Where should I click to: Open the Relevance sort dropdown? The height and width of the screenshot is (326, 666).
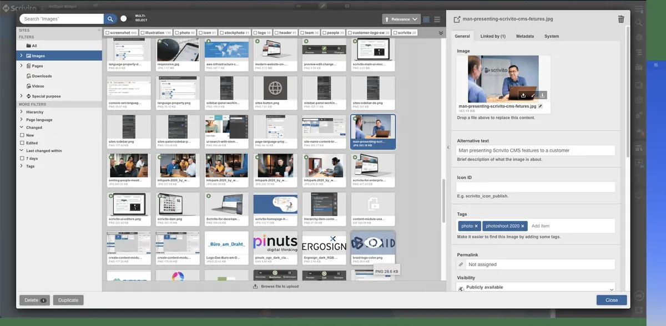point(401,19)
